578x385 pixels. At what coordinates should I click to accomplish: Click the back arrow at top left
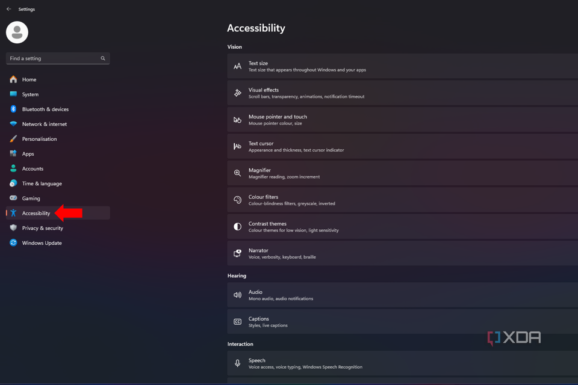tap(8, 9)
